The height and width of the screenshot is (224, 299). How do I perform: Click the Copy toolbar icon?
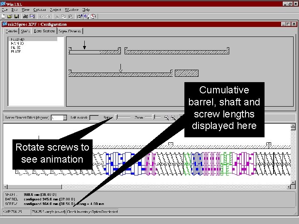[64, 17]
